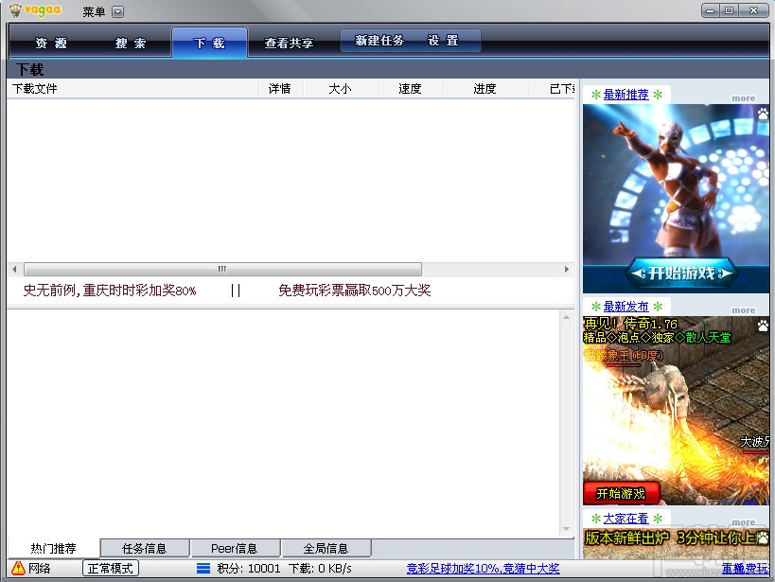Open the 菜单 menu label

(x=94, y=12)
